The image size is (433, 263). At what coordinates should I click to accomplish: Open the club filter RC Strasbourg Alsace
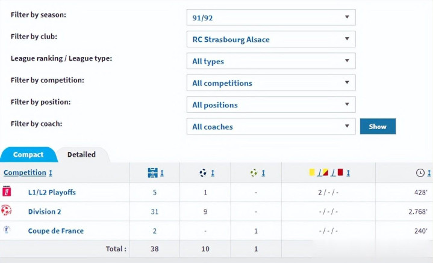tap(271, 40)
